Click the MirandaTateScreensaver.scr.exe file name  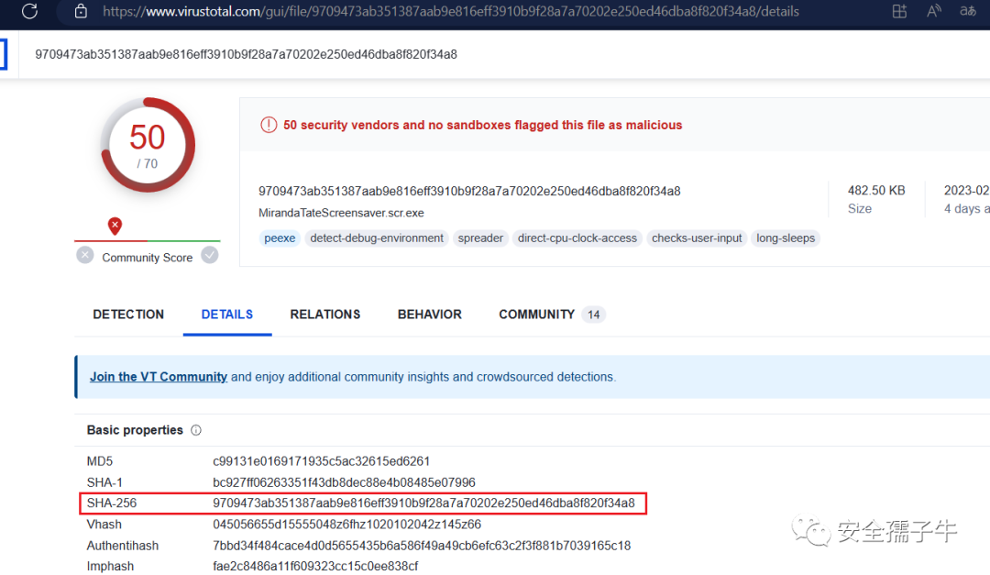tap(341, 213)
